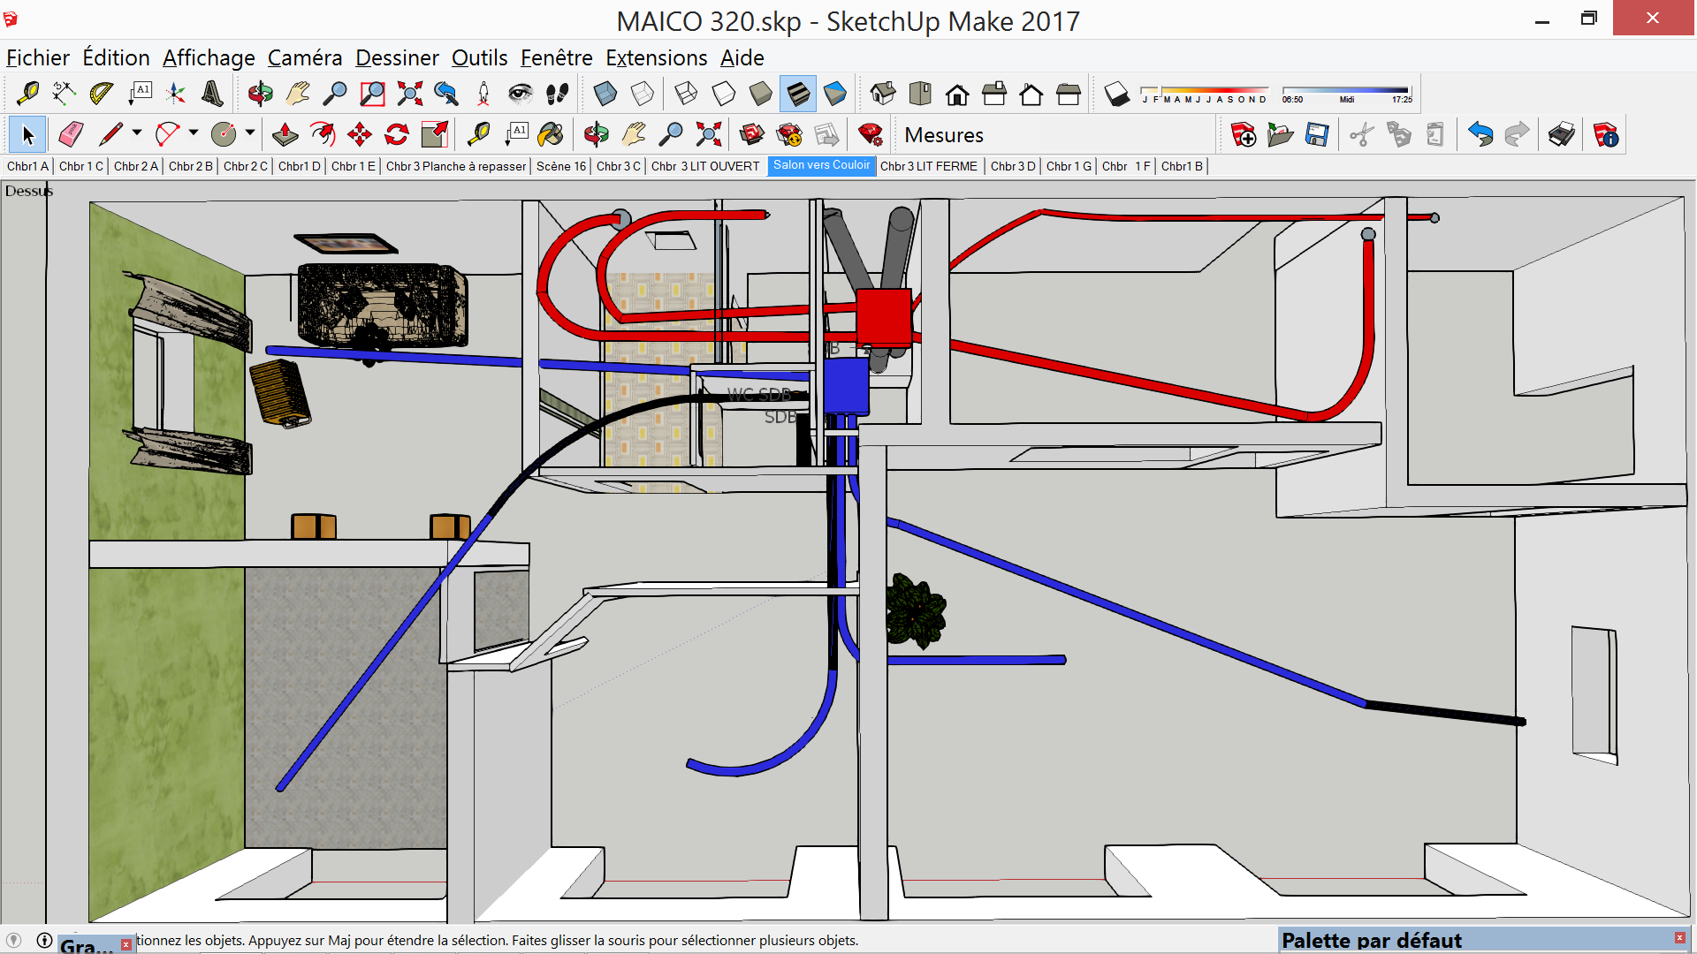Click the Save floppy disk button

click(1317, 135)
